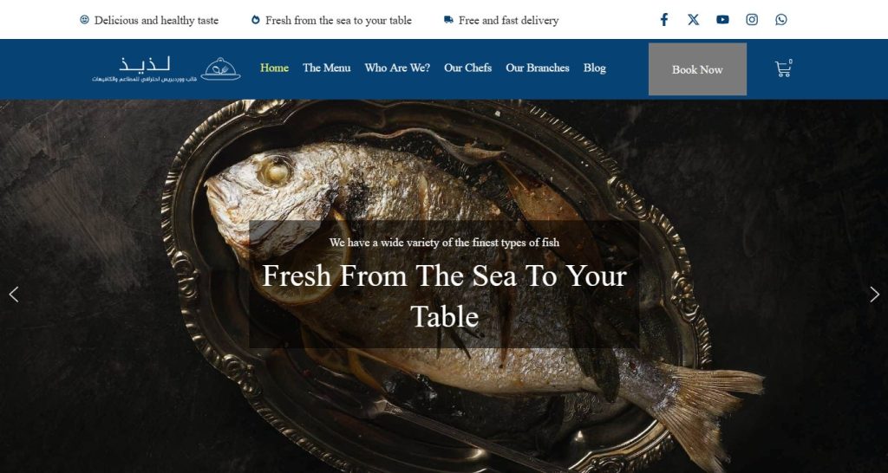
Task: Go to Our Chefs page
Action: point(467,68)
